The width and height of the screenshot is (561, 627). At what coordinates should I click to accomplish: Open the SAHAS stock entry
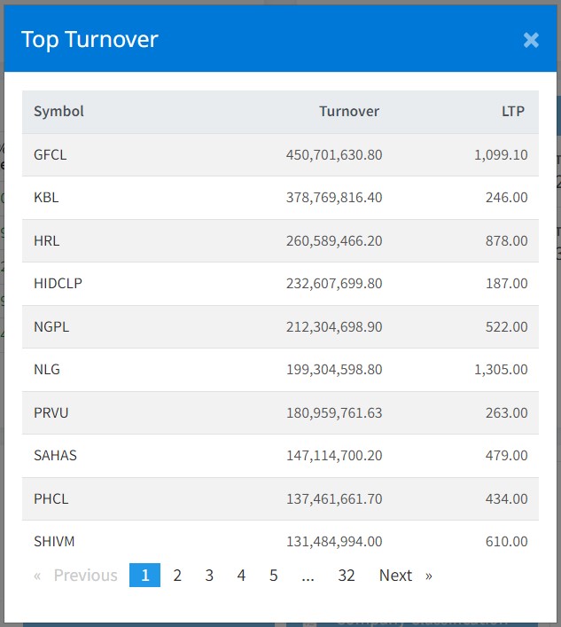pos(55,456)
